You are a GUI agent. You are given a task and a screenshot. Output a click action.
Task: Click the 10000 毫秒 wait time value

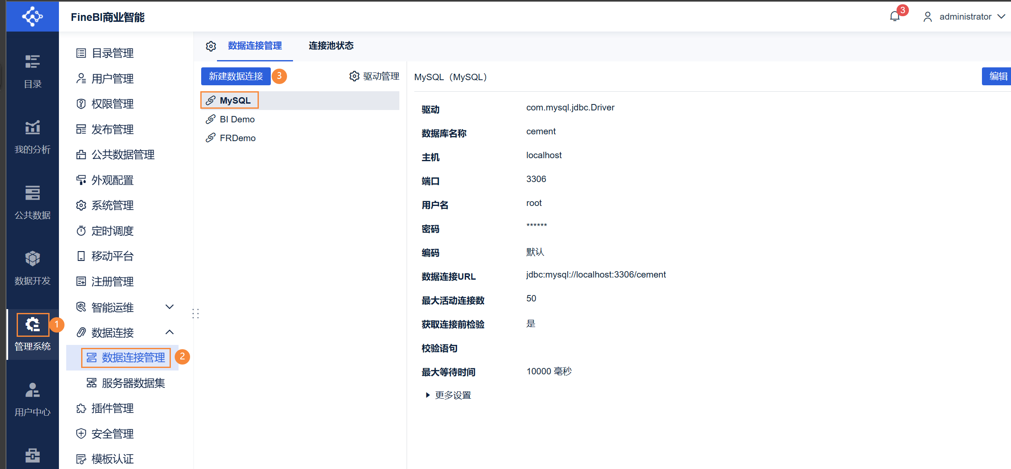pyautogui.click(x=549, y=371)
